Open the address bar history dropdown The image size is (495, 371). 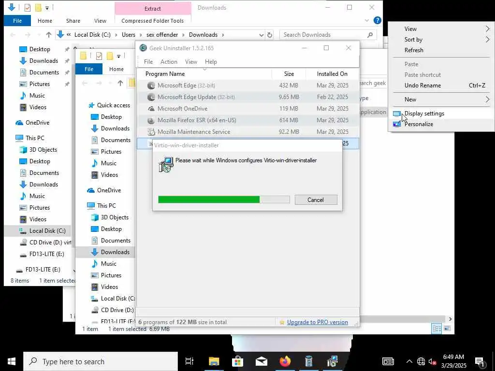[x=261, y=35]
